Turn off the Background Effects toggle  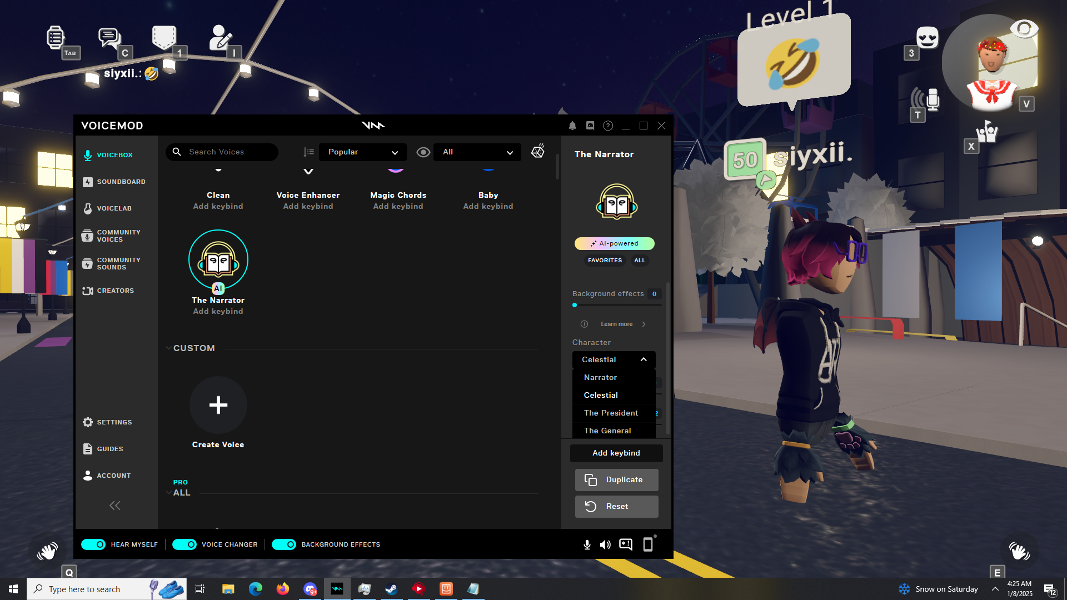click(283, 544)
